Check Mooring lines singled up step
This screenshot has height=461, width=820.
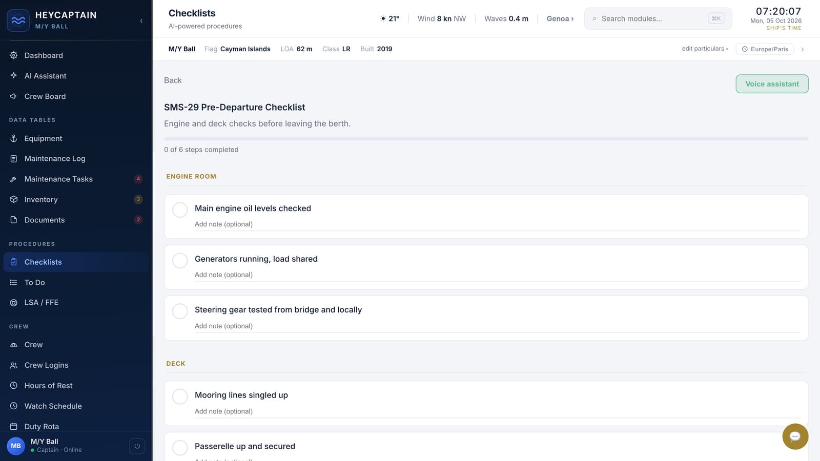click(180, 396)
